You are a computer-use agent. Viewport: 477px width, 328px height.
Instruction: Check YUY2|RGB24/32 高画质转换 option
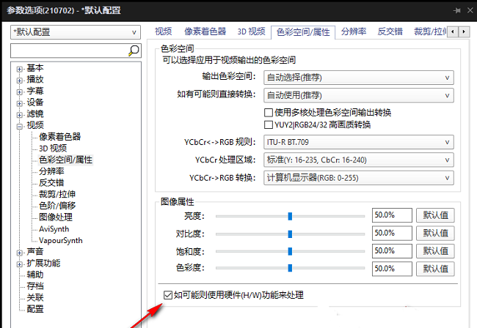tap(269, 124)
